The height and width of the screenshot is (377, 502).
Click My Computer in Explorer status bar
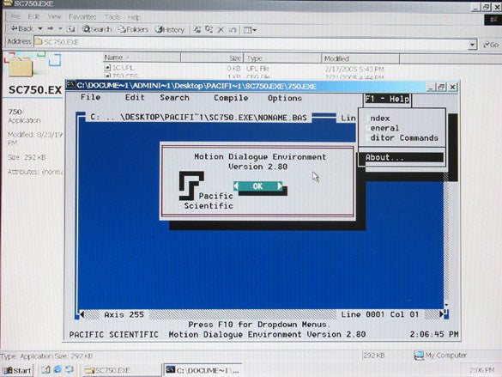click(x=440, y=356)
